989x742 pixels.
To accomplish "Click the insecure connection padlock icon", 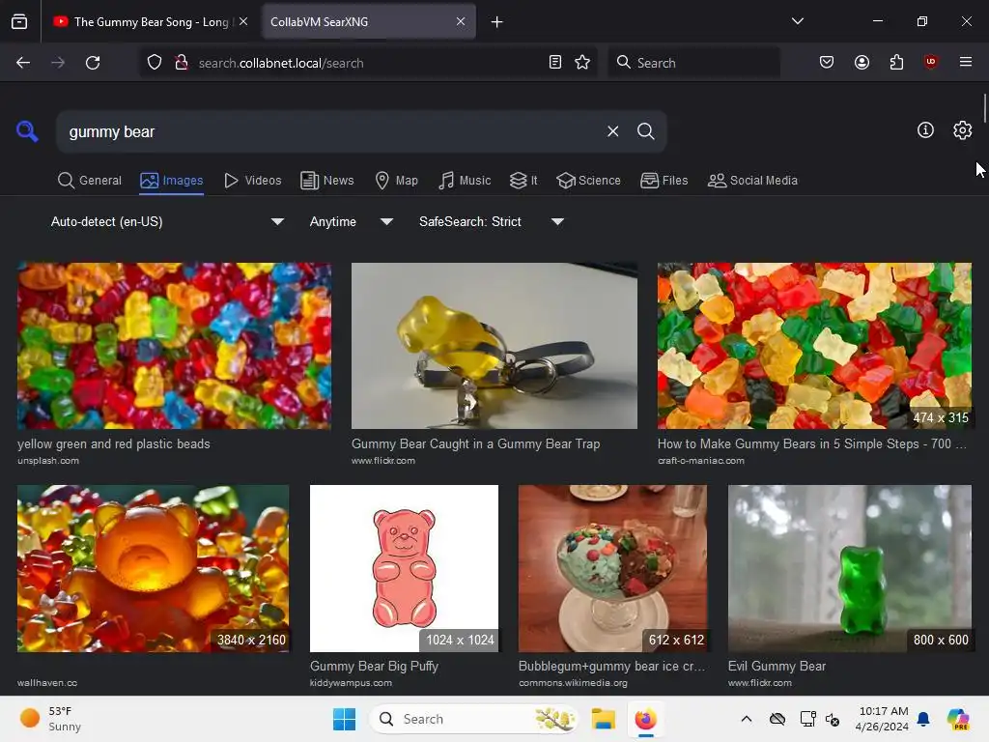I will coord(182,63).
